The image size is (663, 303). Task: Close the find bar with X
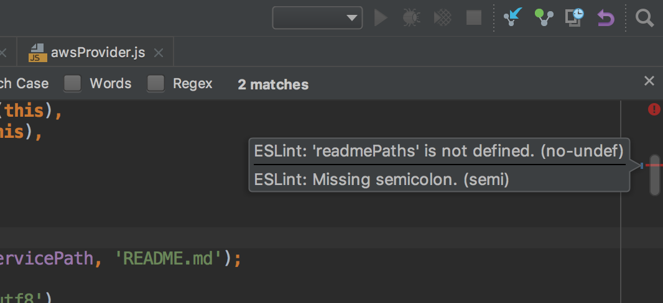pyautogui.click(x=649, y=81)
